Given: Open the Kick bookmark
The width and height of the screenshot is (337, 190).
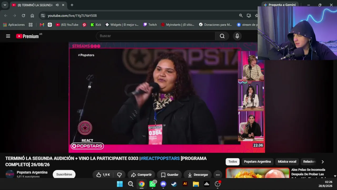Looking at the screenshot, I should coord(96,25).
